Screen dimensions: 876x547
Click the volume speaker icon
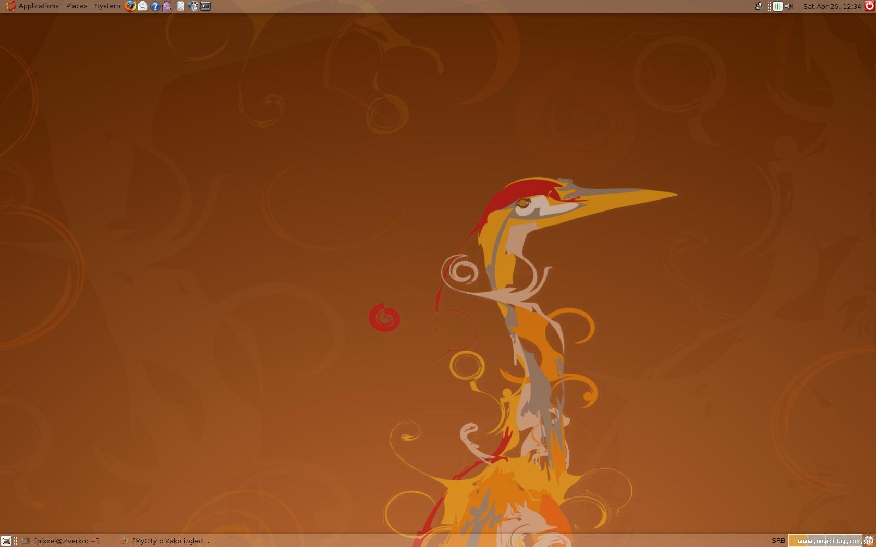(789, 6)
